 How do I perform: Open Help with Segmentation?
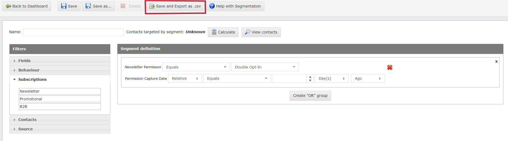click(x=235, y=6)
